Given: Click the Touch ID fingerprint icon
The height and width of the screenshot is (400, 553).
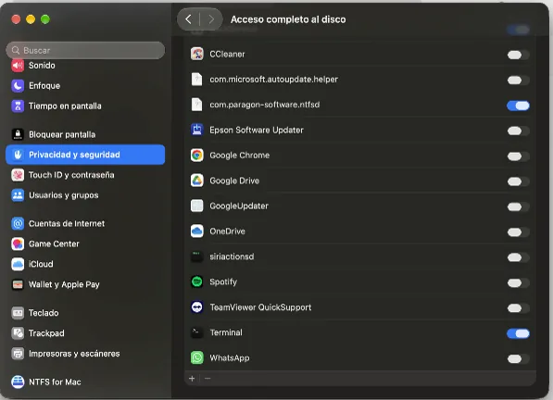Looking at the screenshot, I should point(18,175).
